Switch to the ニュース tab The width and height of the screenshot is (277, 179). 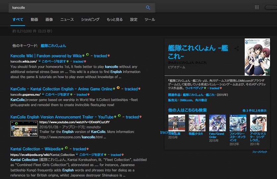pos(67,19)
